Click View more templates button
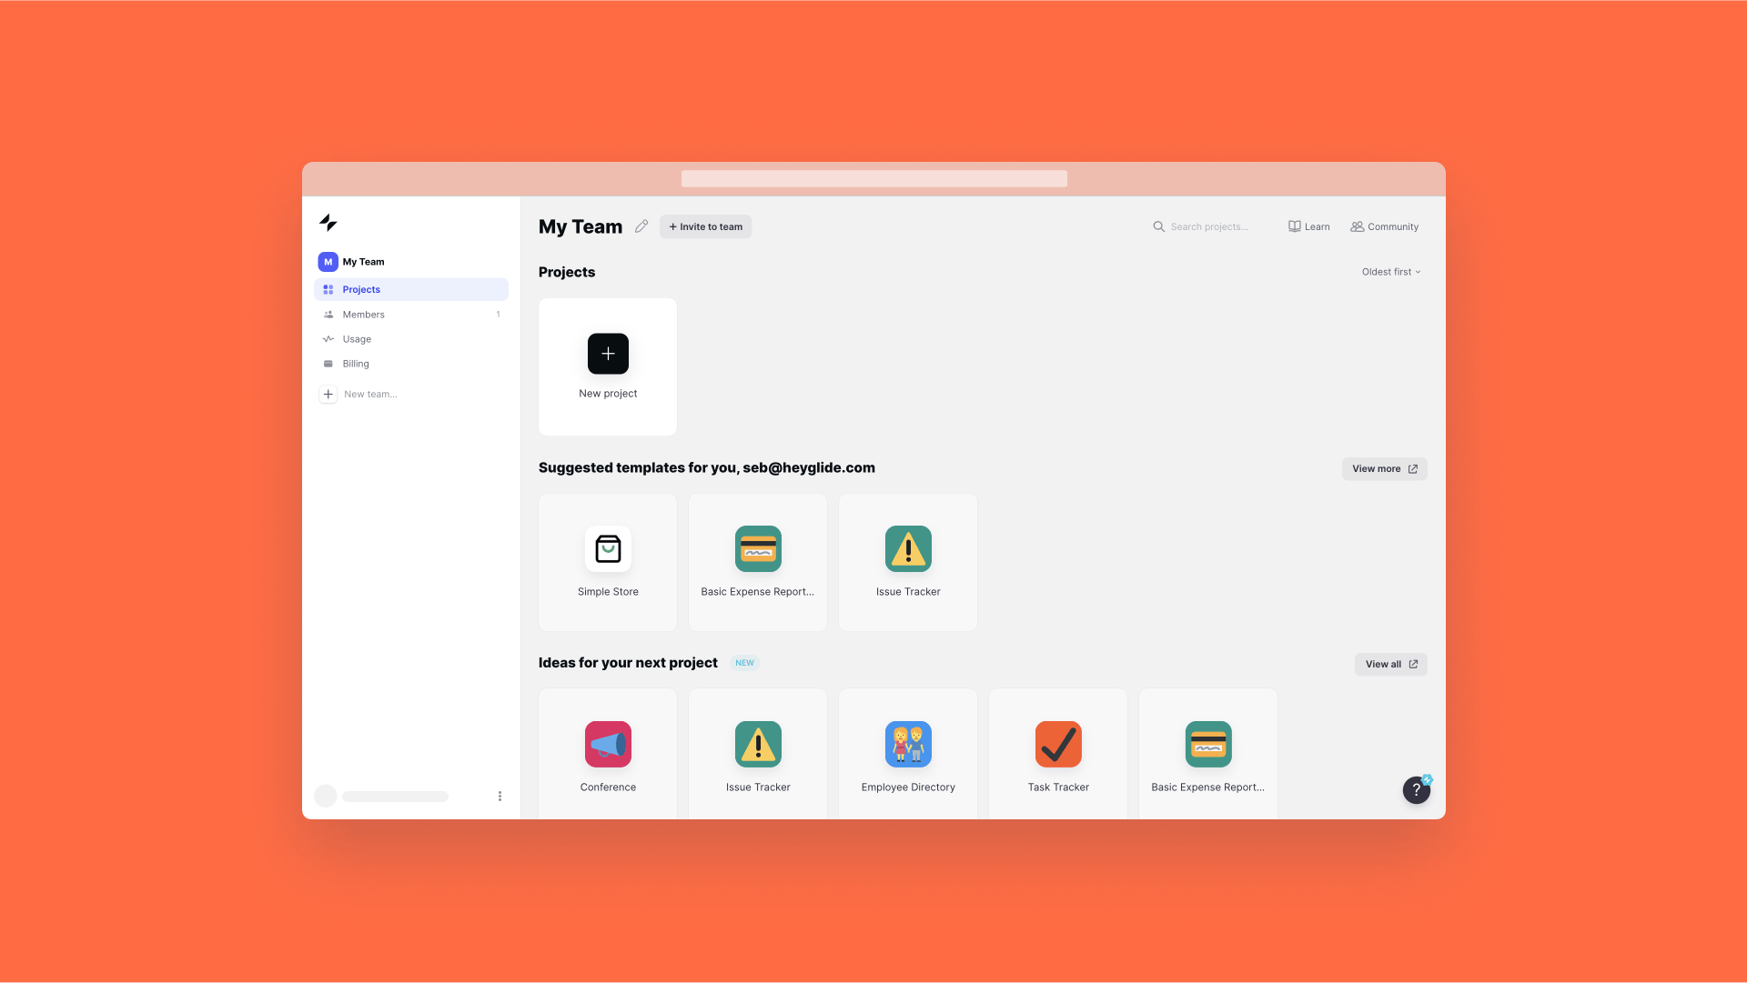Image resolution: width=1747 pixels, height=983 pixels. point(1384,469)
